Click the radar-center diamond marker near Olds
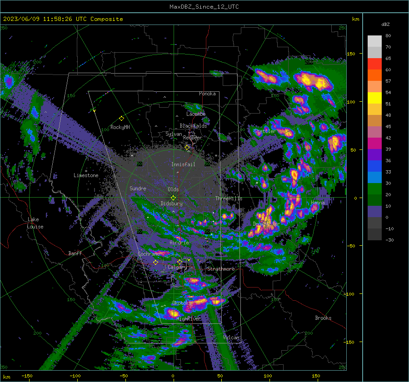Image resolution: width=409 pixels, height=382 pixels. (x=173, y=198)
